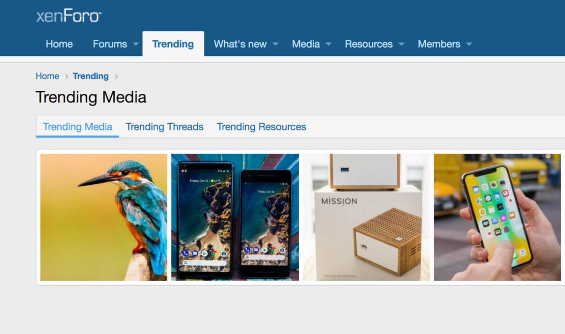Switch to the Trending Threads tab

pyautogui.click(x=164, y=127)
